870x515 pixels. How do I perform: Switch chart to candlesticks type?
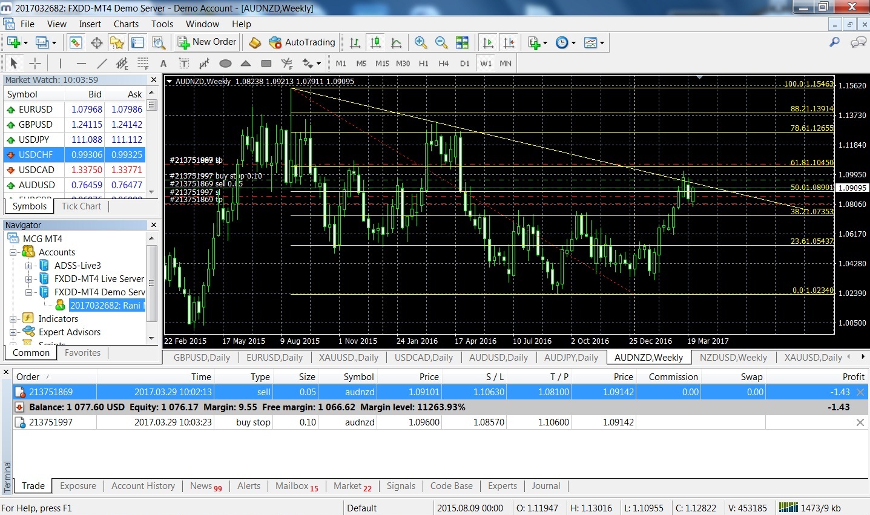point(376,42)
